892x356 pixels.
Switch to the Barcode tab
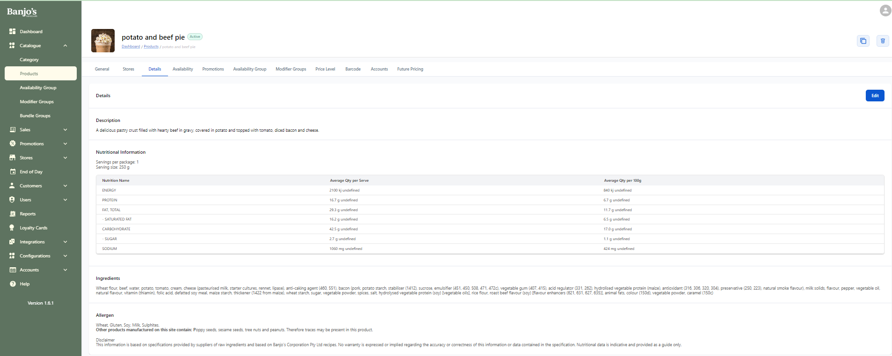coord(353,69)
